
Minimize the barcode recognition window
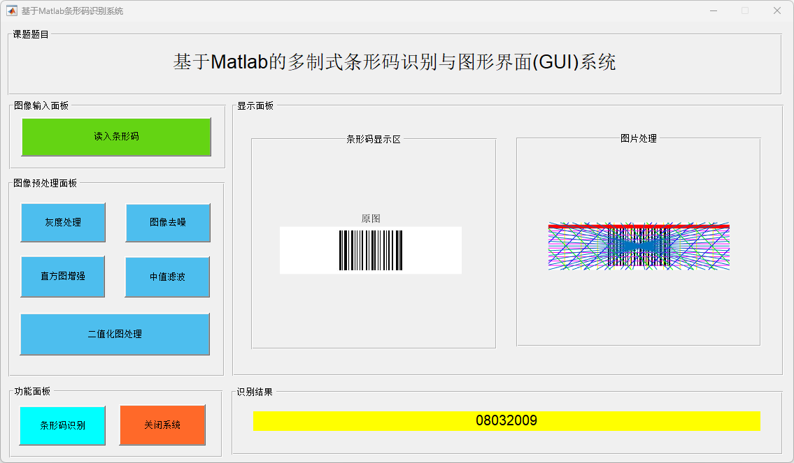(714, 11)
